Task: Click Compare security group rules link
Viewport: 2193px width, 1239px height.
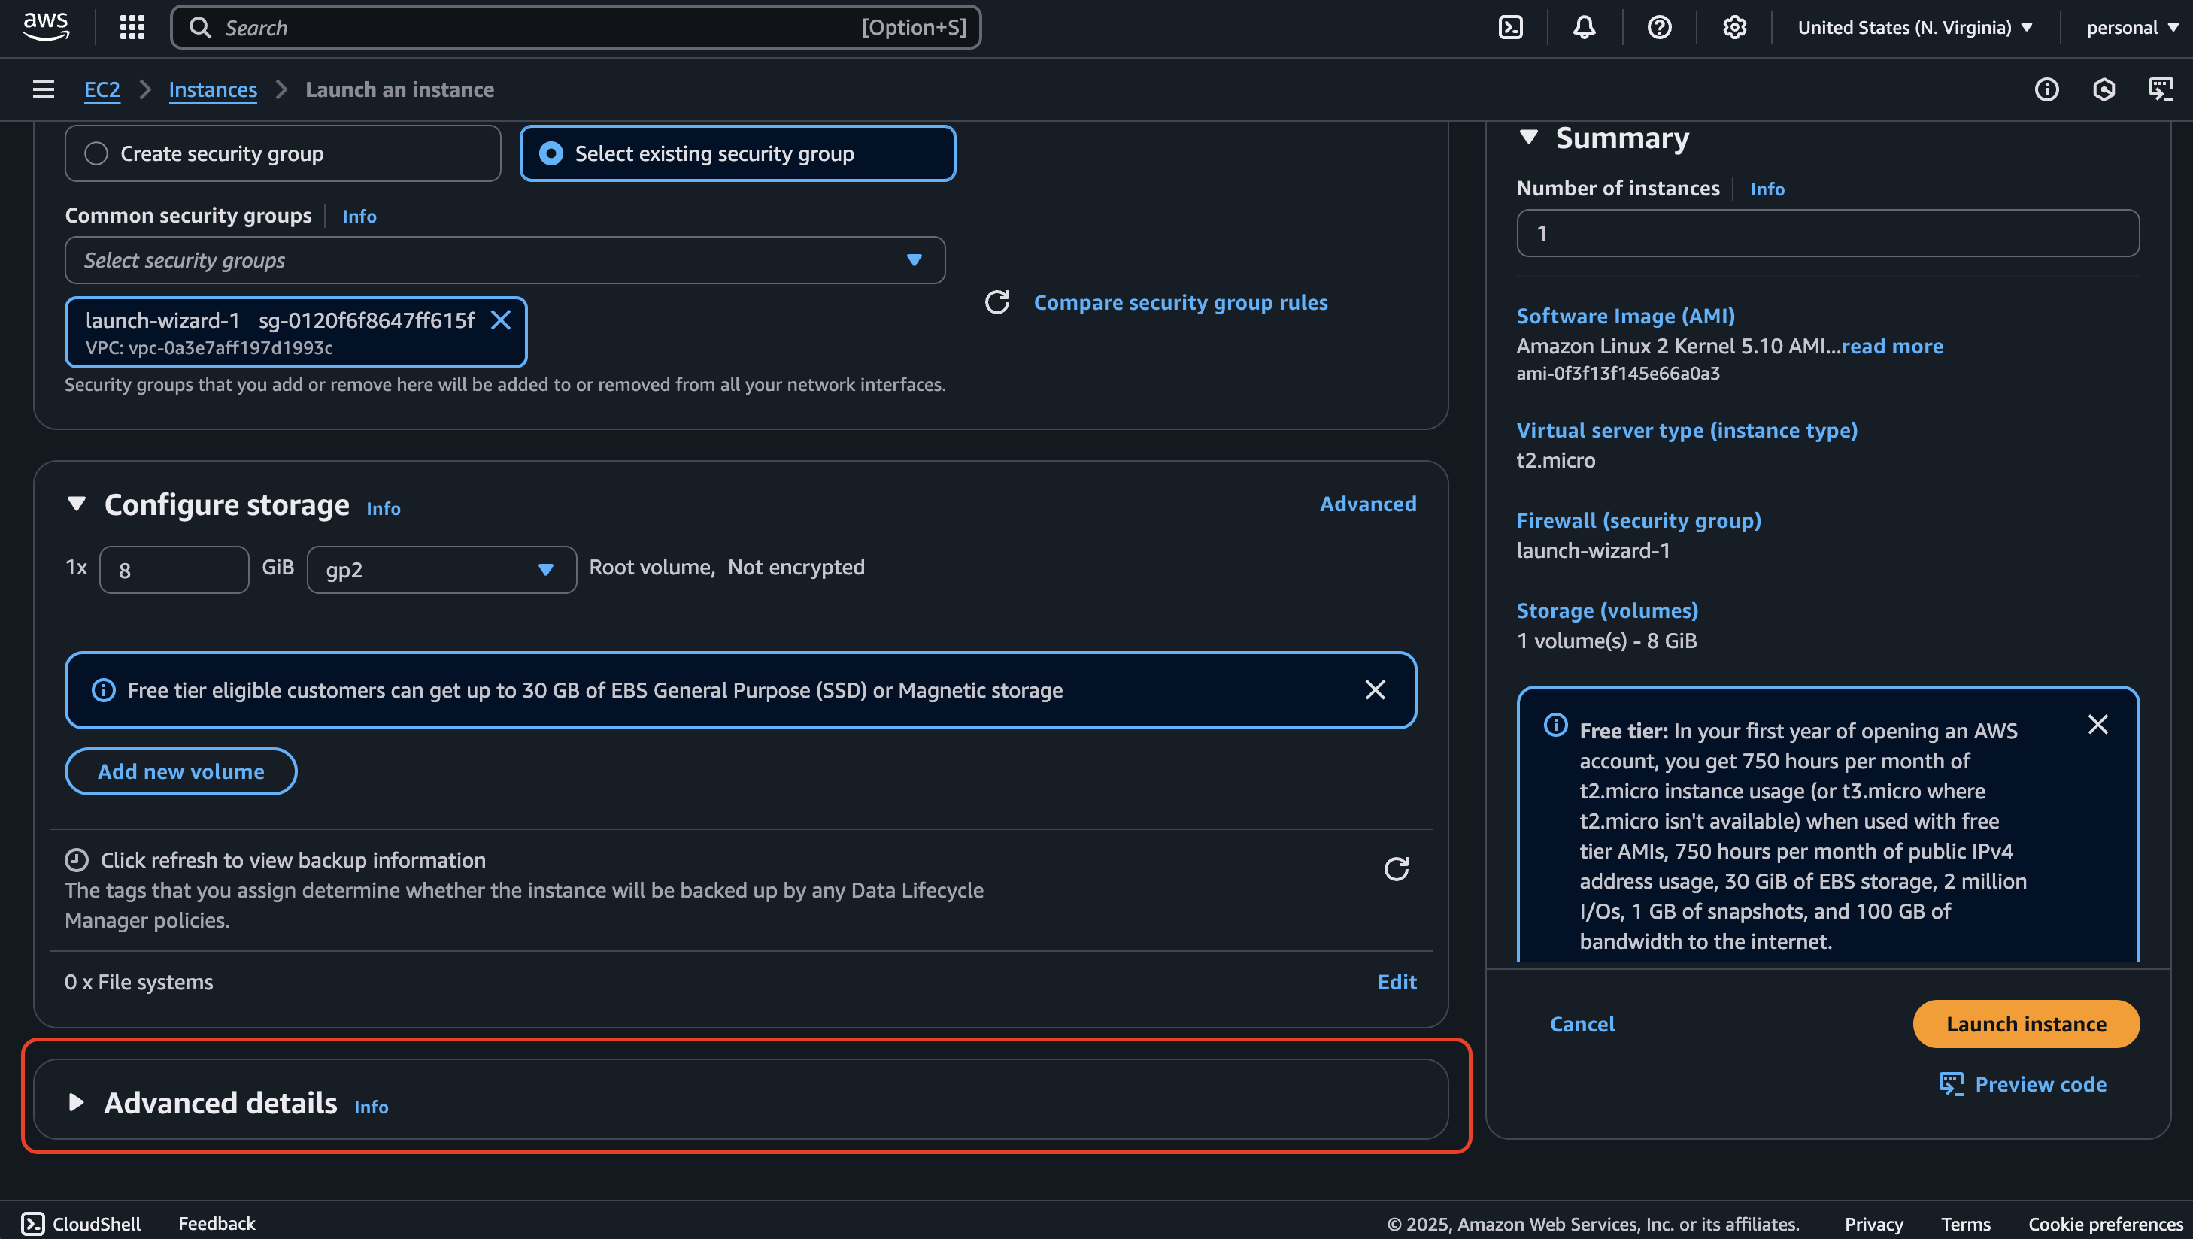Action: pyautogui.click(x=1181, y=302)
